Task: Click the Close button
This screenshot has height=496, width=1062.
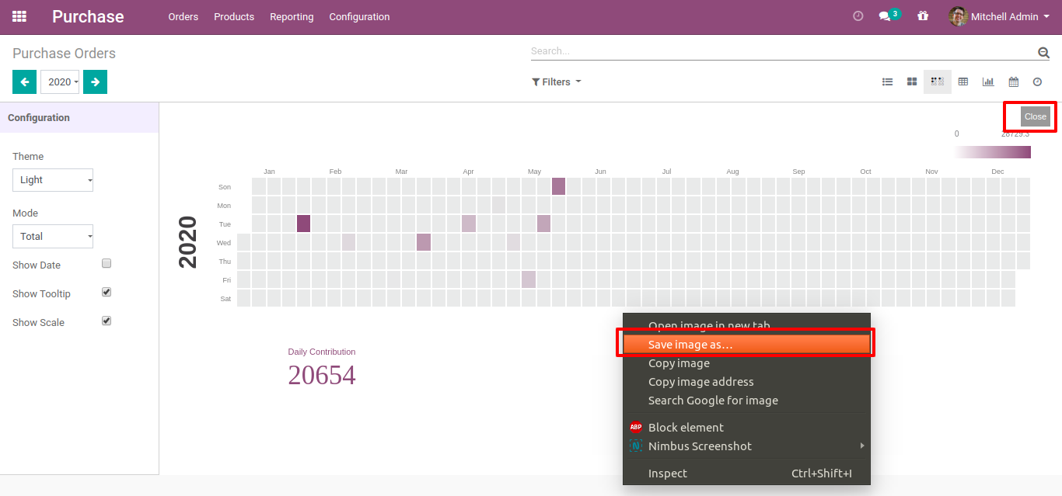Action: tap(1035, 116)
